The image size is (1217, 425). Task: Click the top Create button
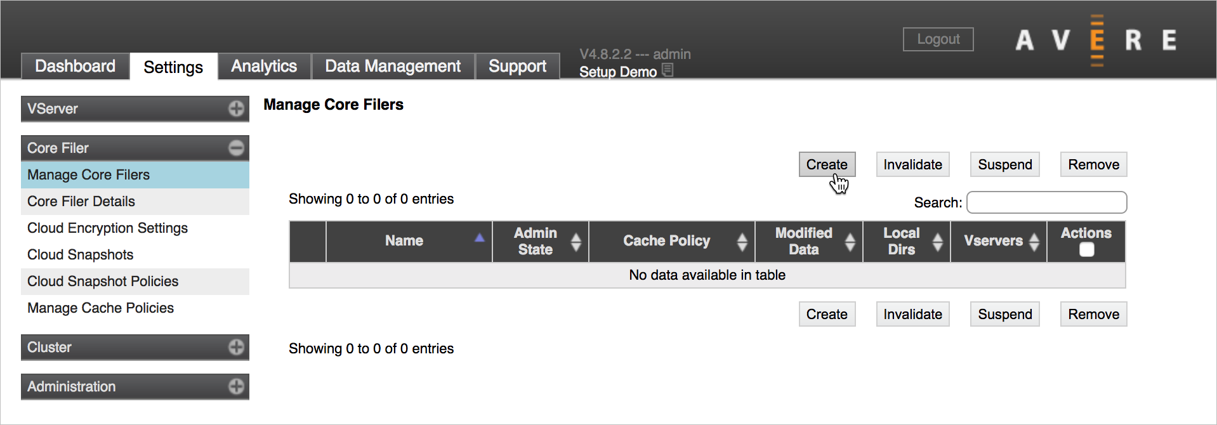(x=827, y=165)
